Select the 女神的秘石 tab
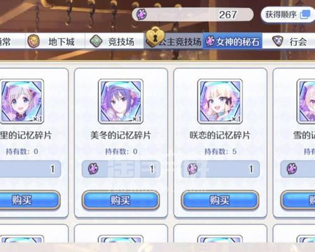The image size is (315, 252). (x=232, y=41)
